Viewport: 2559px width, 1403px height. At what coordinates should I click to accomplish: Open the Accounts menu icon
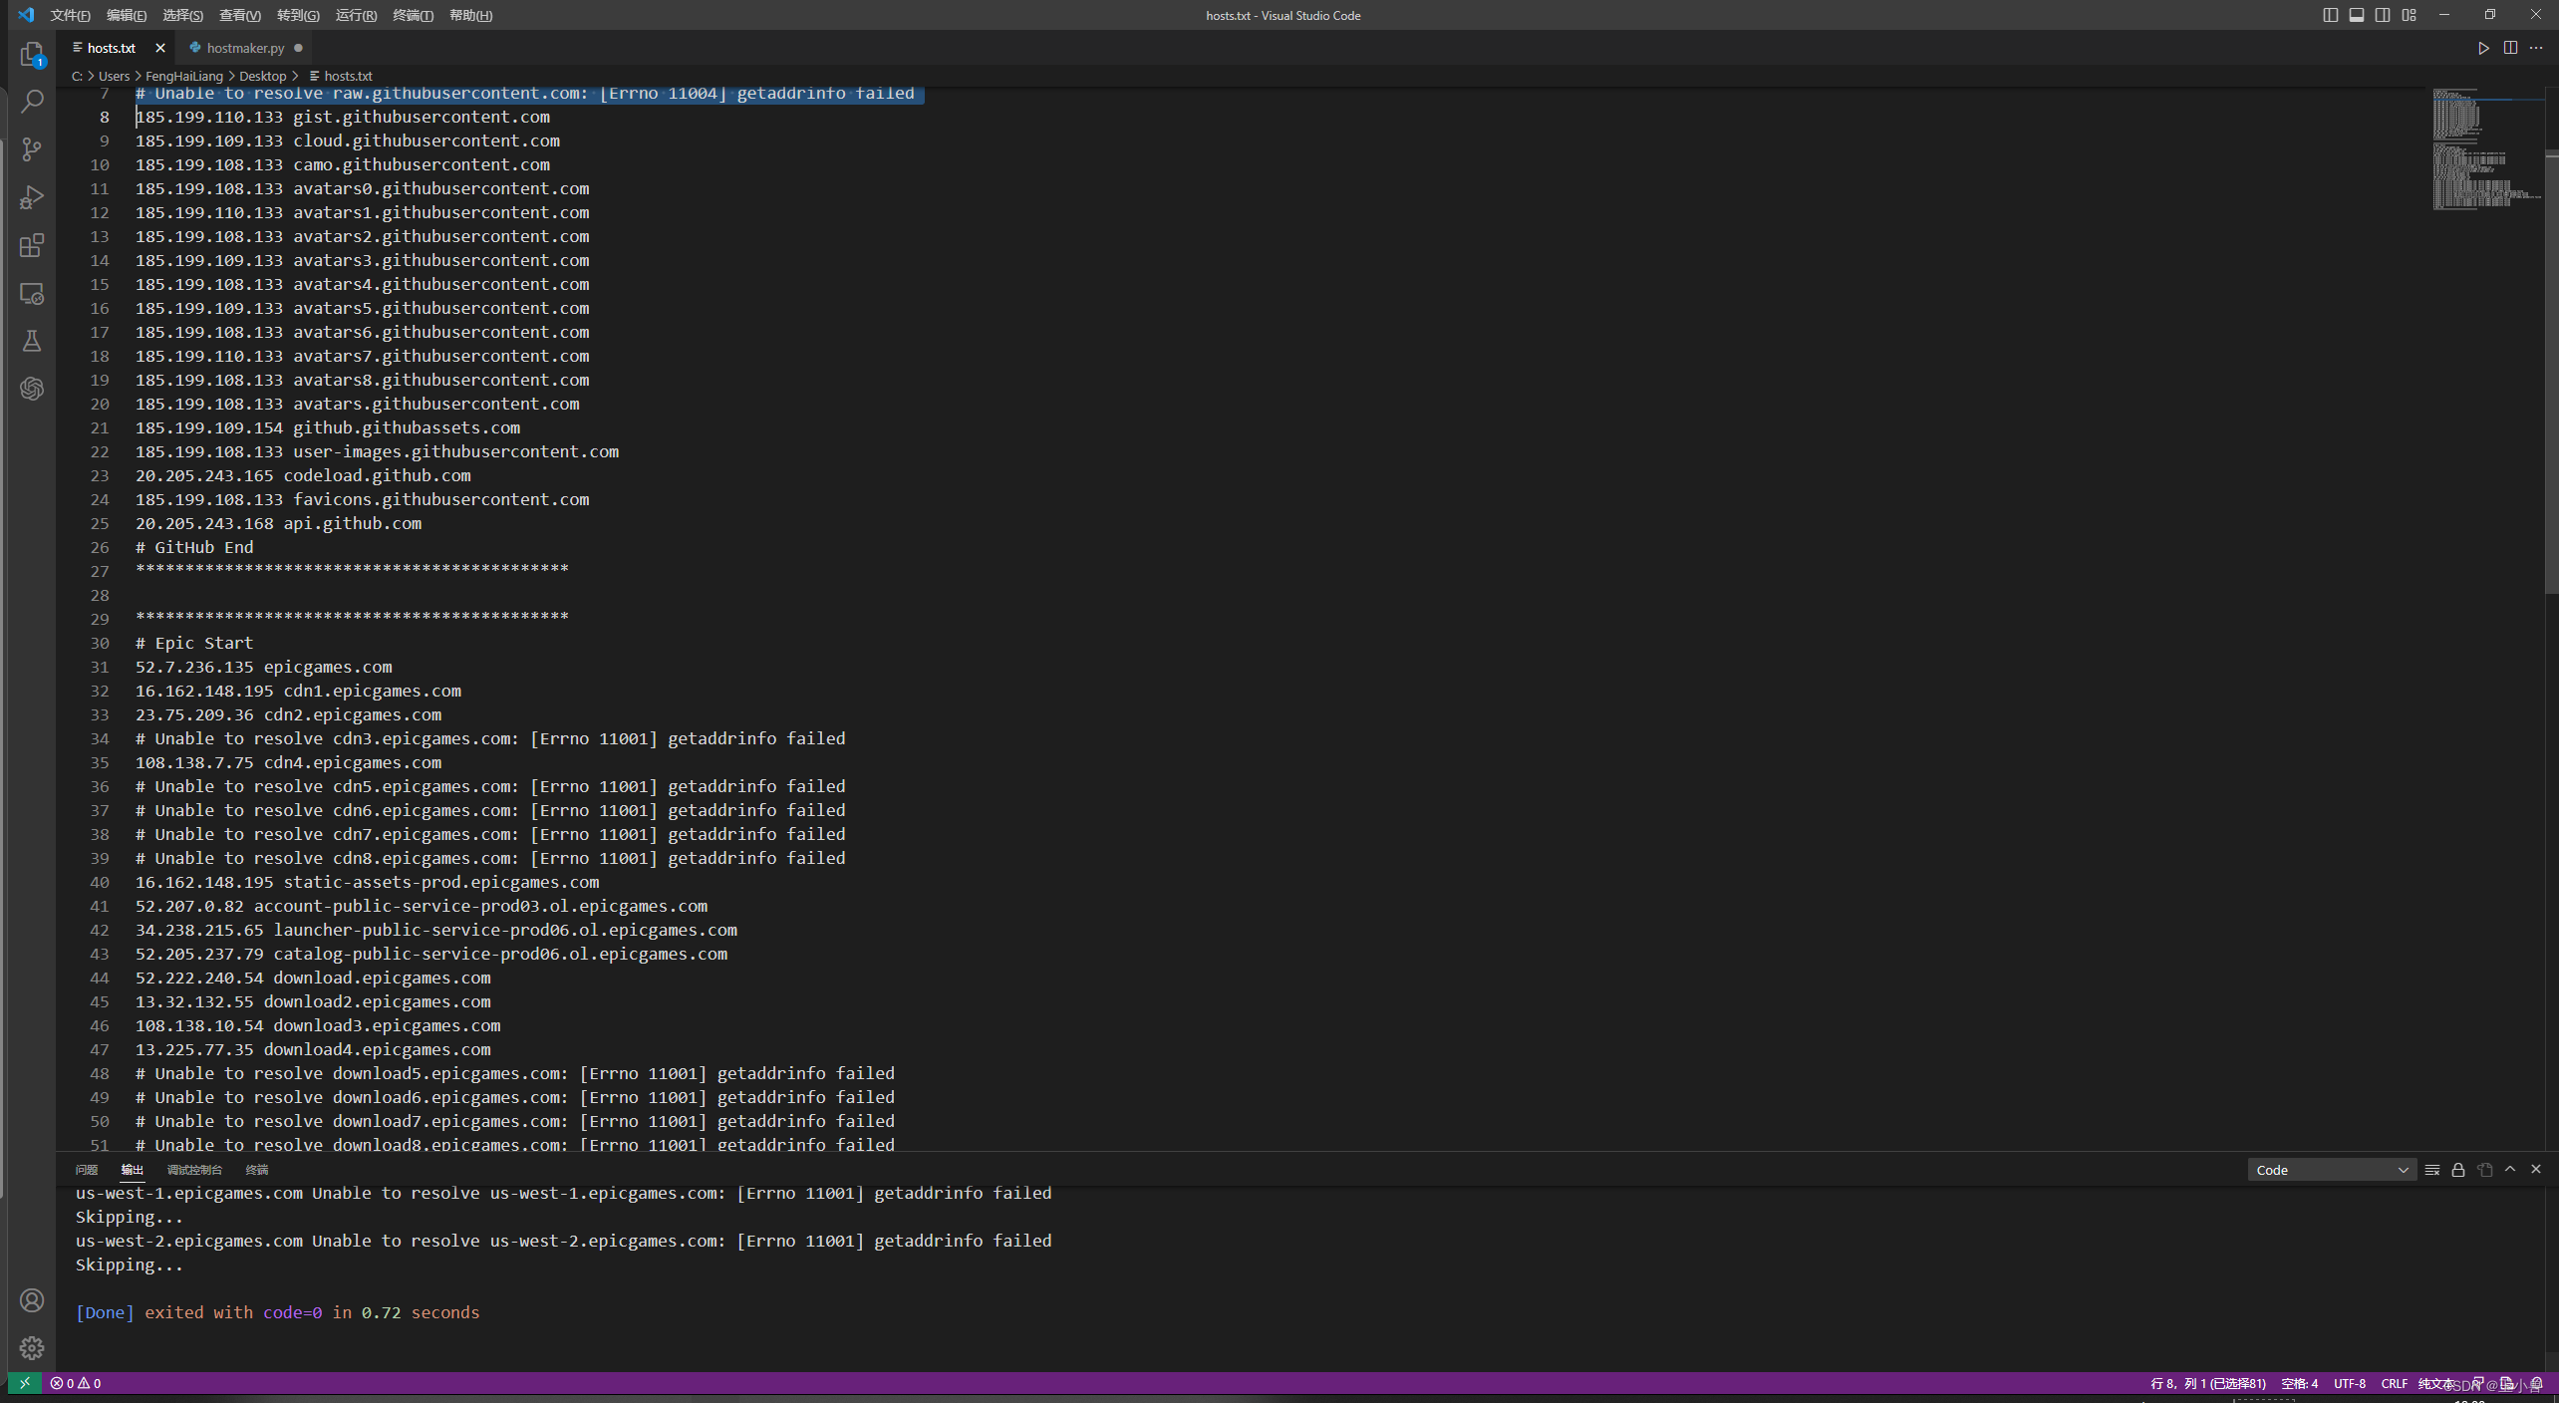(x=32, y=1300)
